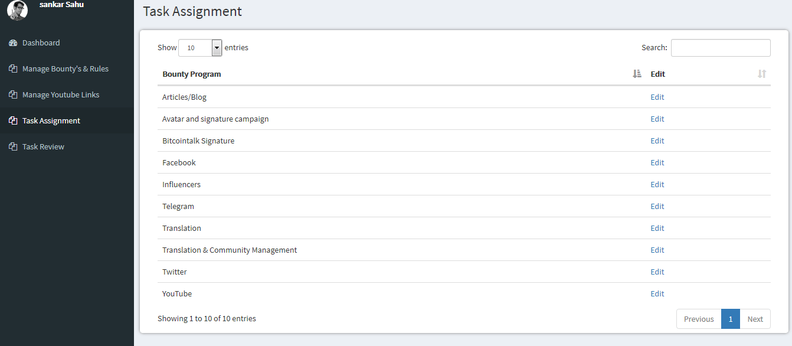Select page 1 in pagination
792x346 pixels.
coord(731,319)
